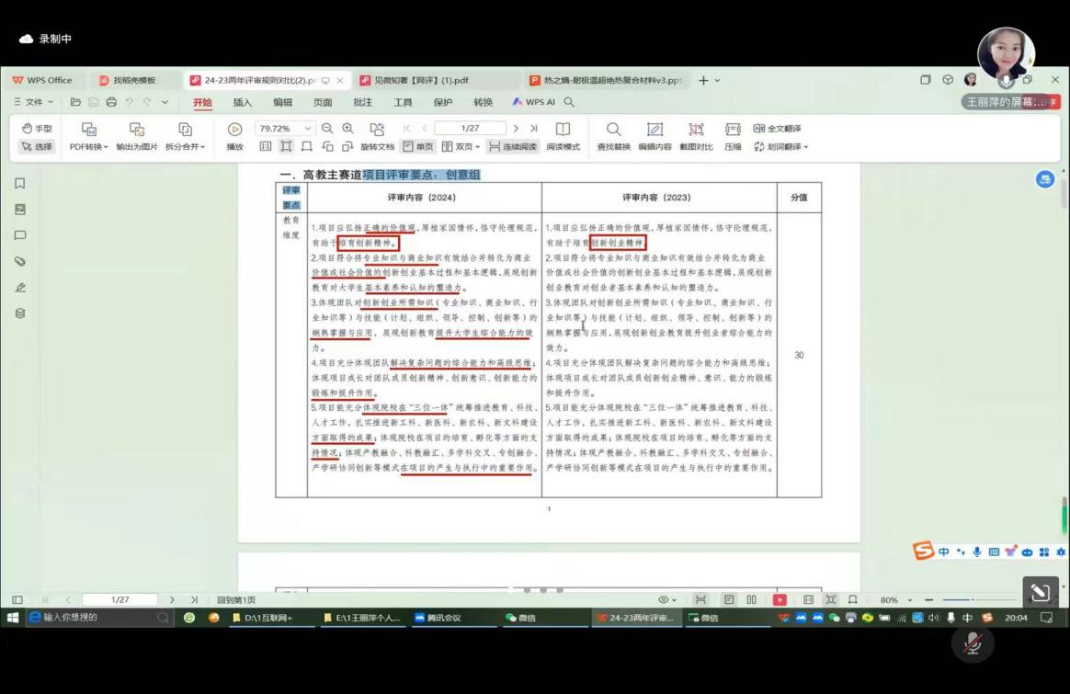Click the Compress (压缩) tool icon

[733, 130]
